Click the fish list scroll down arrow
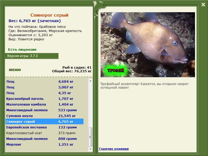Screen dimensions: 208x156 click(90, 149)
